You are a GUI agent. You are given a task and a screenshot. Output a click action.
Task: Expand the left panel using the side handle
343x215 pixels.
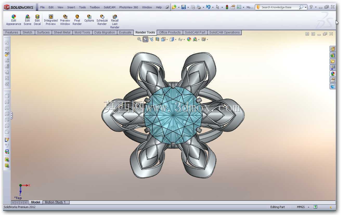pyautogui.click(x=11, y=116)
